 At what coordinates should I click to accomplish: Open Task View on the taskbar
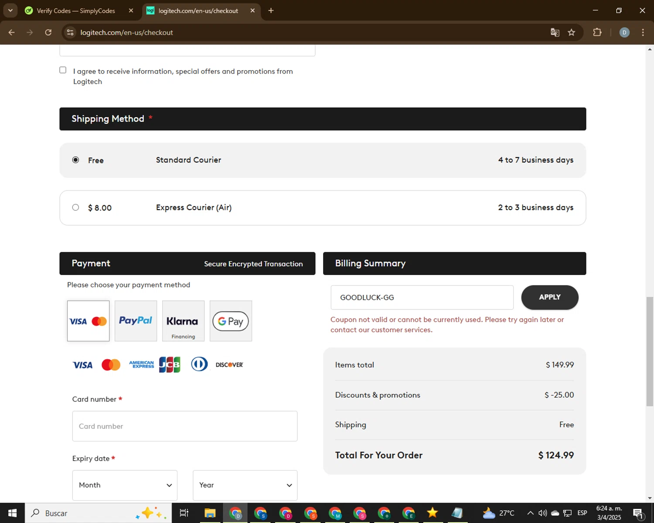[184, 513]
